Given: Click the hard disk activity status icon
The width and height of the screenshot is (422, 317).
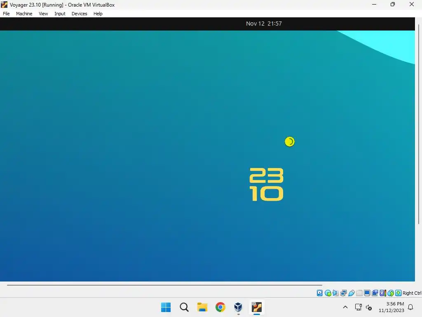Looking at the screenshot, I should click(x=319, y=293).
